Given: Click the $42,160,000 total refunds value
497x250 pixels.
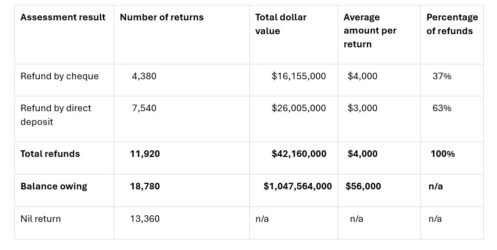Looking at the screenshot, I should pyautogui.click(x=298, y=154).
